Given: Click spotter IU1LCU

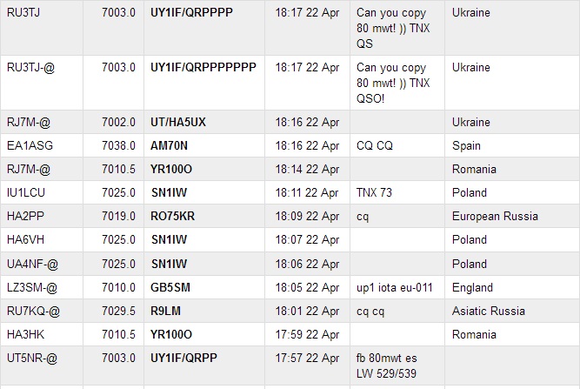Looking at the screenshot, I should (26, 193).
